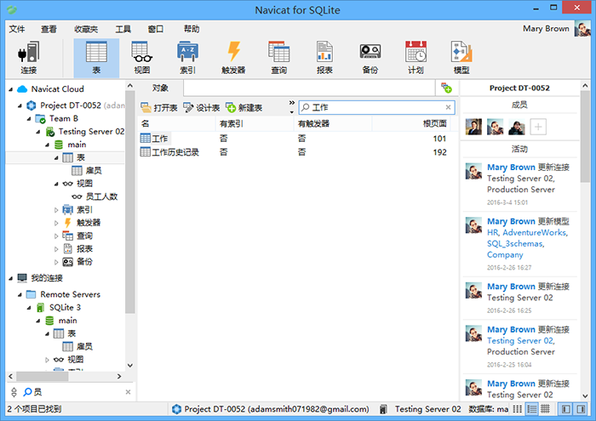Expand the 触发器 tree node
Viewport: 596px width, 421px height.
(x=56, y=223)
